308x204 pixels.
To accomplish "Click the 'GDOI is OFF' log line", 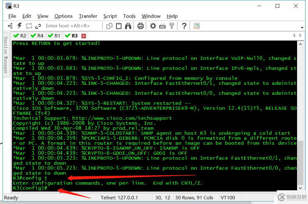I will 100,153.
